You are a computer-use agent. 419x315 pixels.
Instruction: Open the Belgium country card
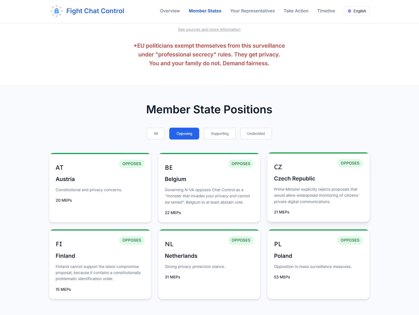pos(209,188)
